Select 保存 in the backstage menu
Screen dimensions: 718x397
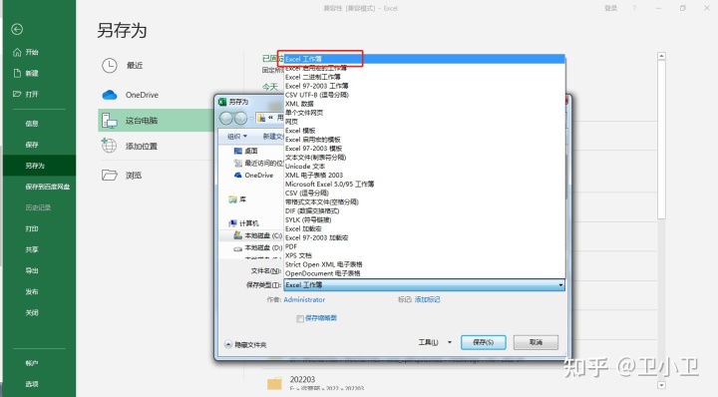(32, 145)
